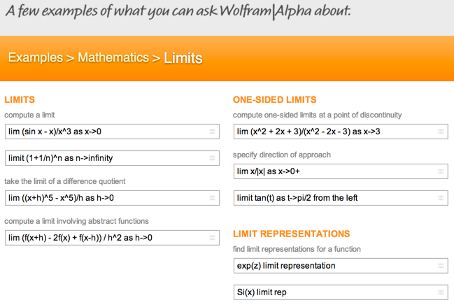The height and width of the screenshot is (305, 454).
Task: Choose the exp(z) limit representation query
Action: [341, 266]
